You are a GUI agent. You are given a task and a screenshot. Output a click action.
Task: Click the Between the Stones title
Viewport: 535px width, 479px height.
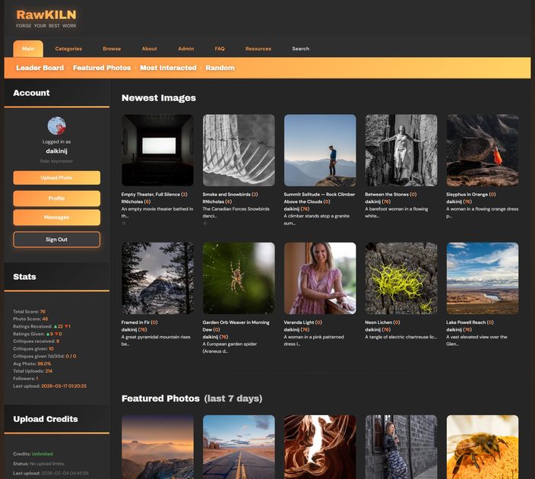pos(387,195)
